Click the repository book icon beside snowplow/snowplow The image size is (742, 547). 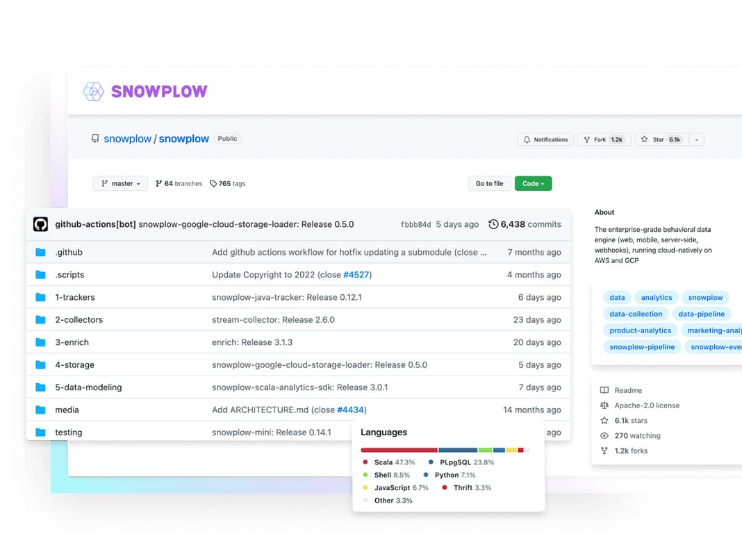tap(95, 139)
